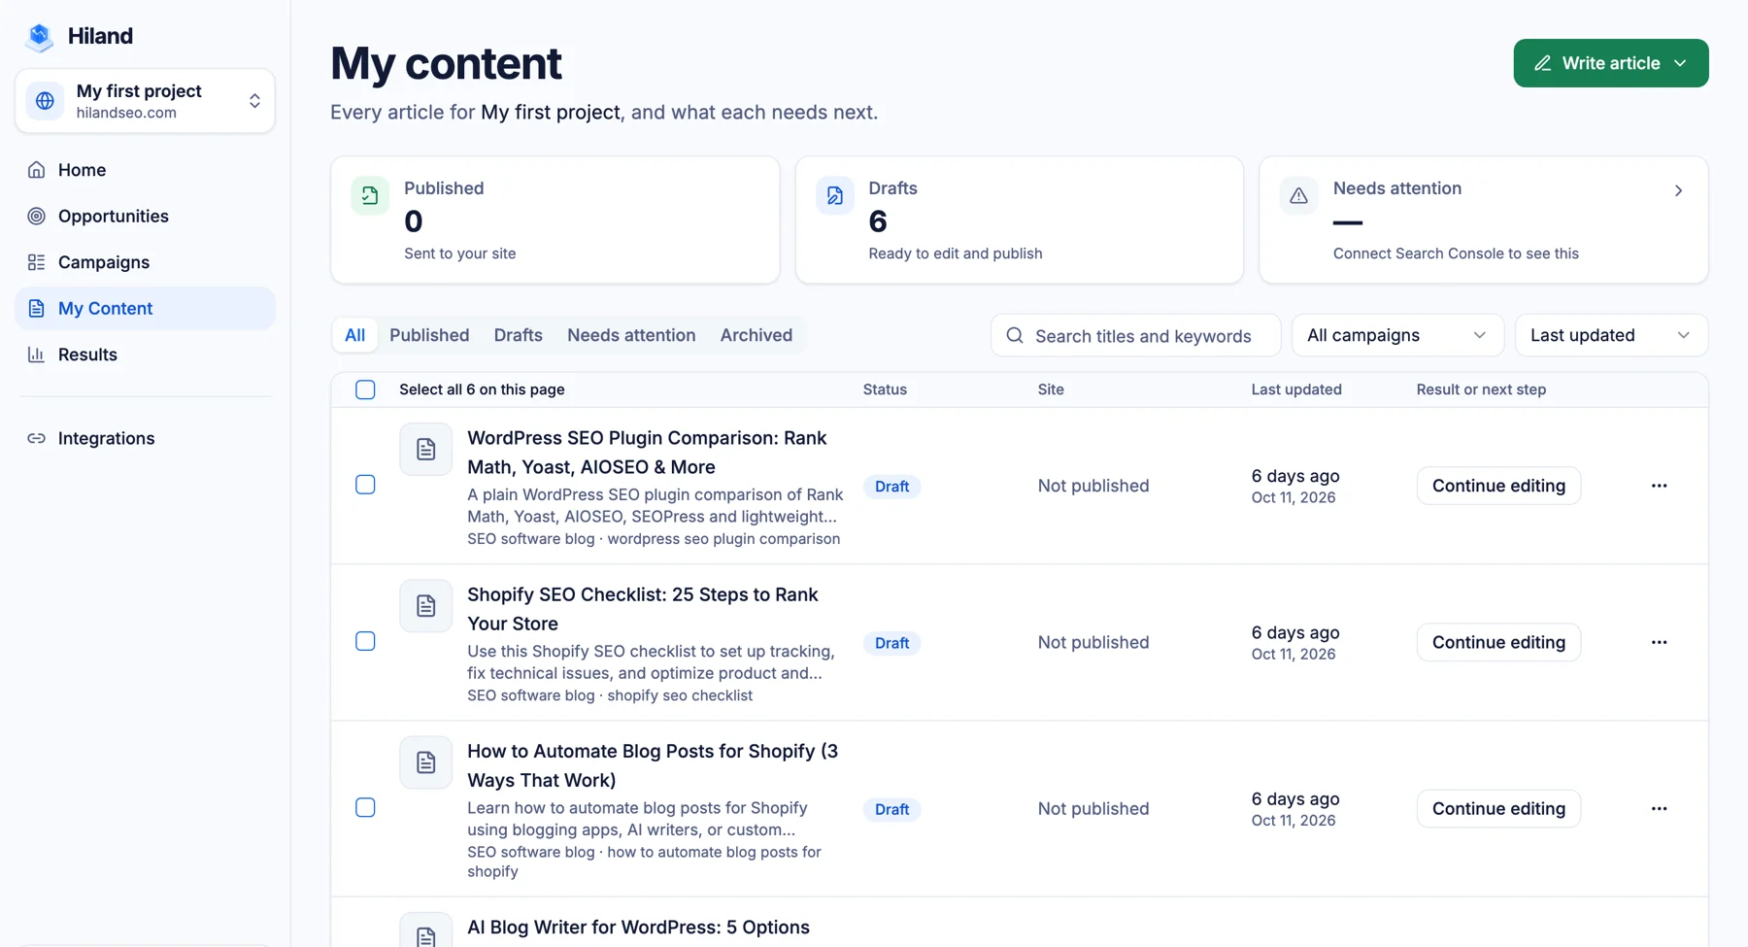Screen dimensions: 1748x947
Task: Click the globe icon for My first project
Action: coord(45,101)
